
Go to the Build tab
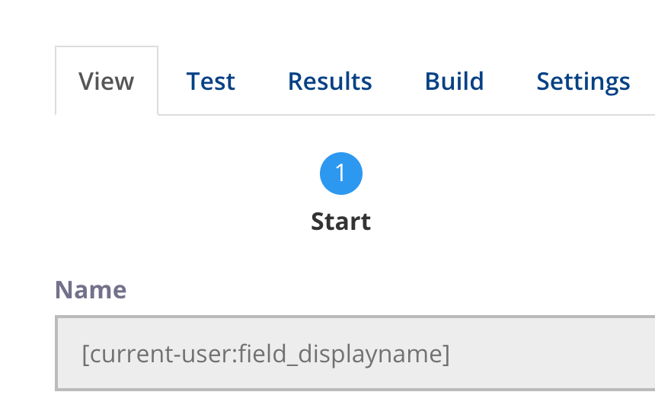click(454, 81)
